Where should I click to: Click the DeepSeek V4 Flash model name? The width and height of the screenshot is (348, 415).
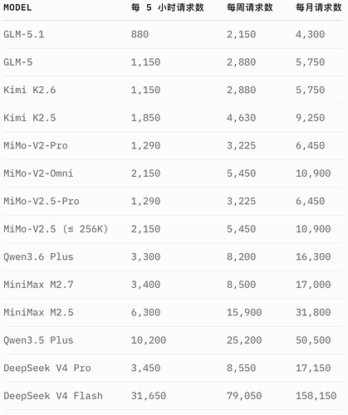point(53,396)
